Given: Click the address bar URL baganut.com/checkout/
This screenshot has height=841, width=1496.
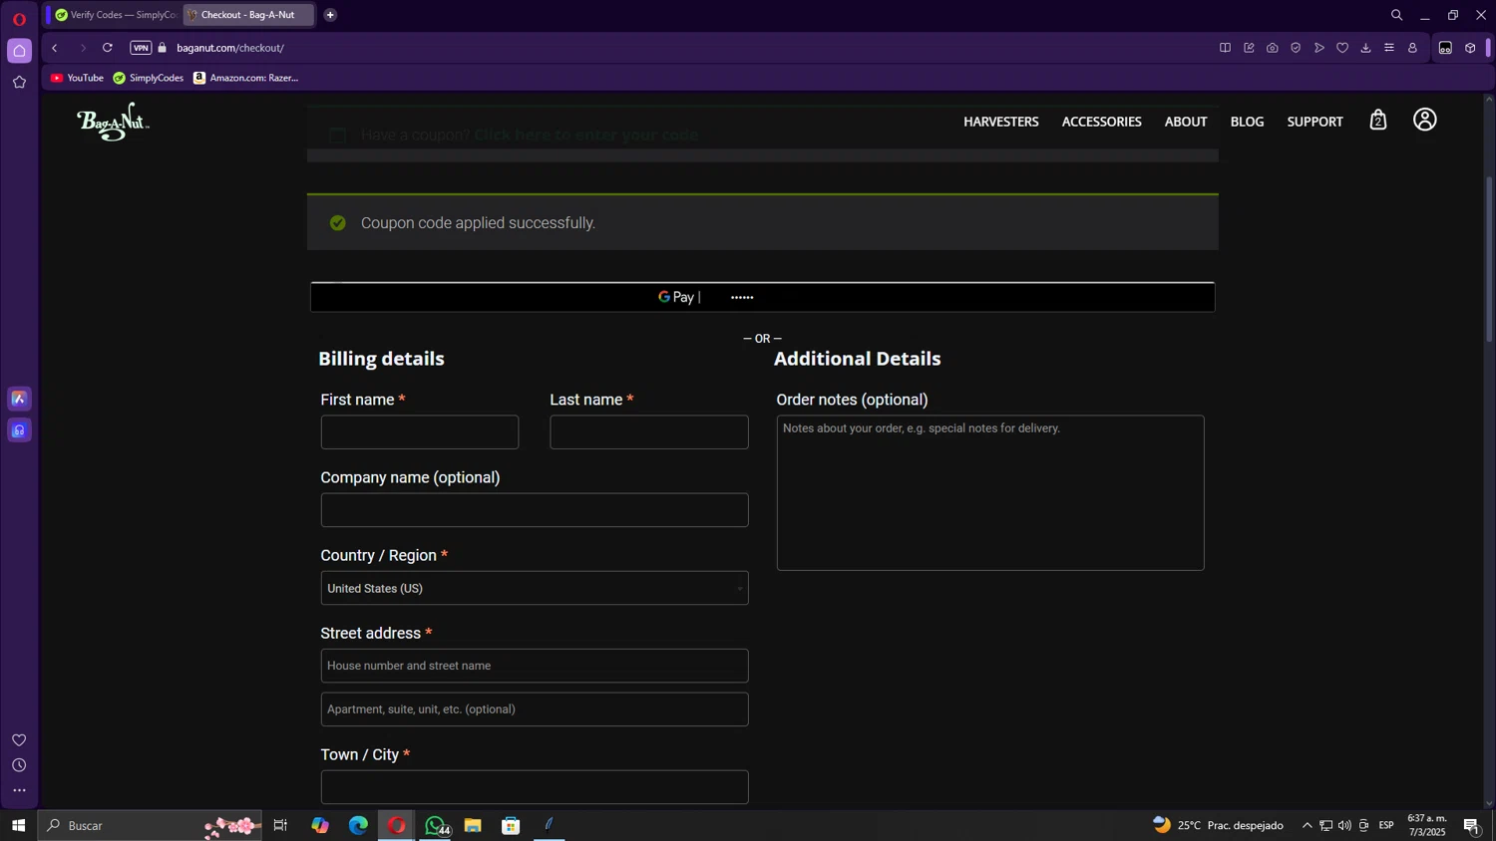Looking at the screenshot, I should coord(230,48).
